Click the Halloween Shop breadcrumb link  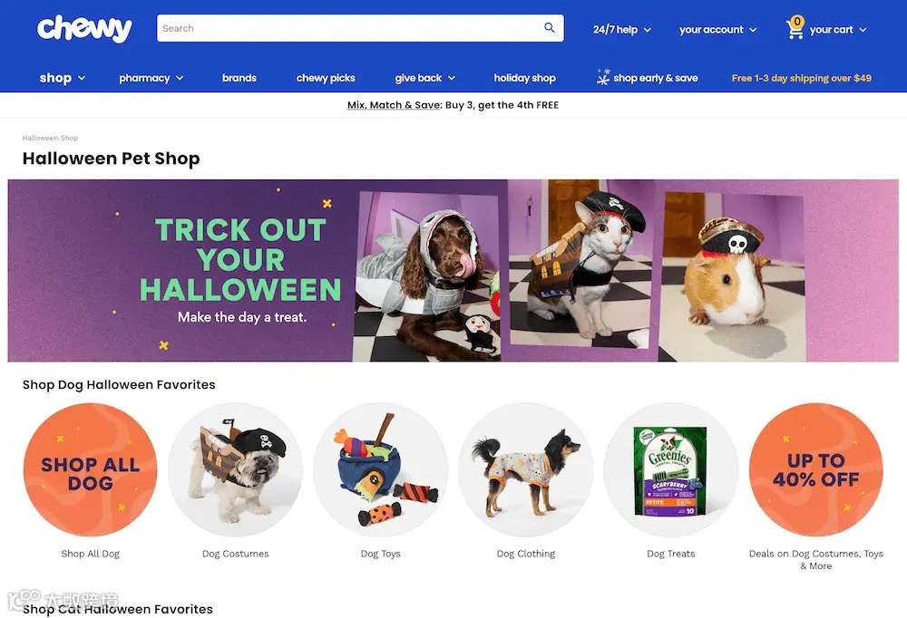click(x=50, y=138)
